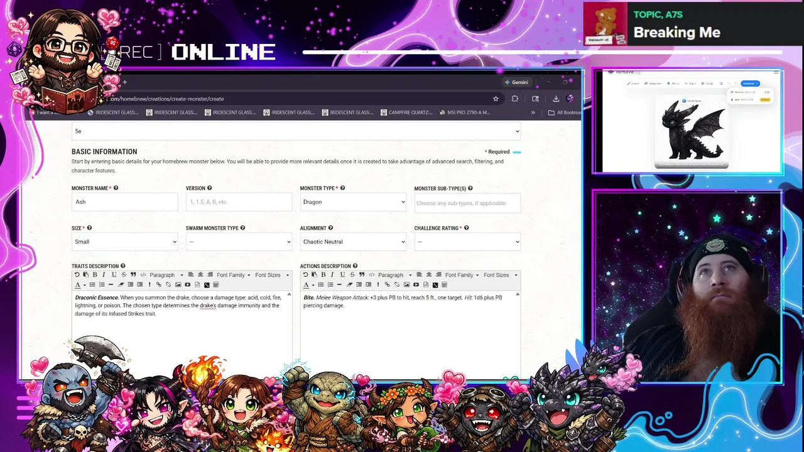Viewport: 804px width, 452px height.
Task: Insert bullet list in Actions Description editor
Action: tap(321, 284)
